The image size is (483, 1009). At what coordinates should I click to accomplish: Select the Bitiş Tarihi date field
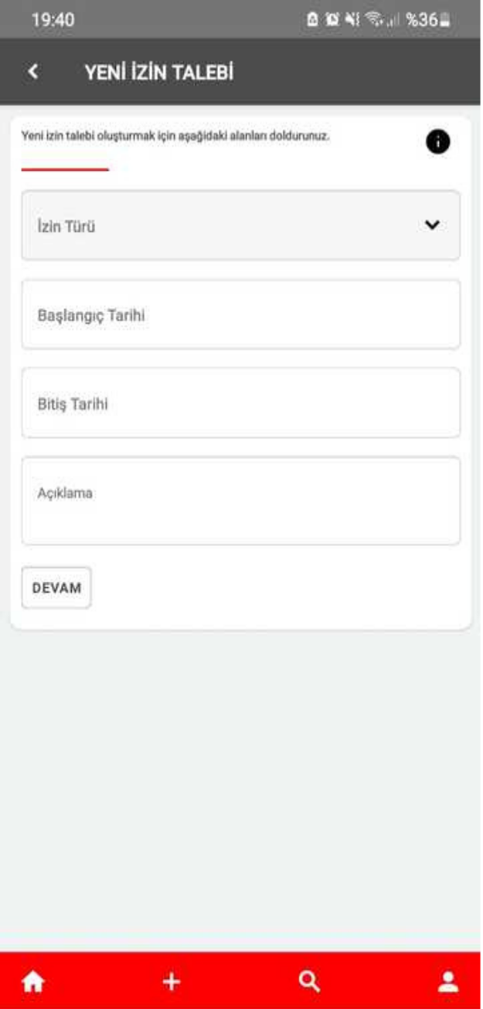(240, 403)
